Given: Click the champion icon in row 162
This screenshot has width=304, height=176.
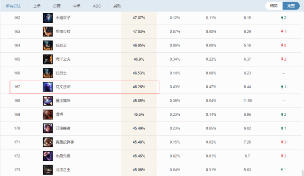Looking at the screenshot, I should coord(48,18).
